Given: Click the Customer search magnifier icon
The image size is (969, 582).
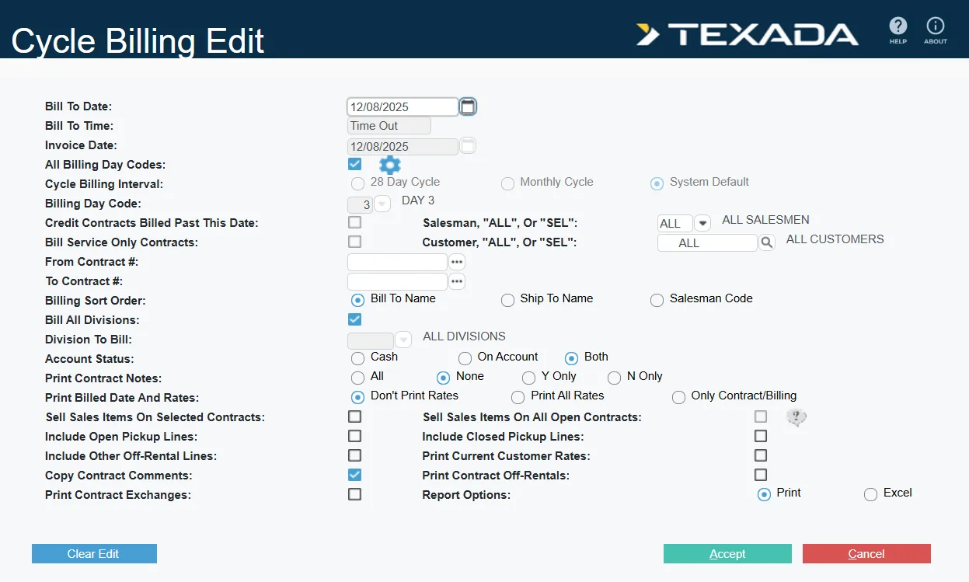Looking at the screenshot, I should coord(766,243).
